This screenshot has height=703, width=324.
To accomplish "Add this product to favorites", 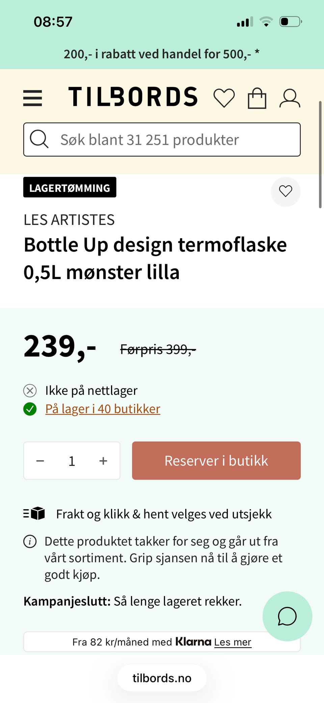I will click(286, 191).
